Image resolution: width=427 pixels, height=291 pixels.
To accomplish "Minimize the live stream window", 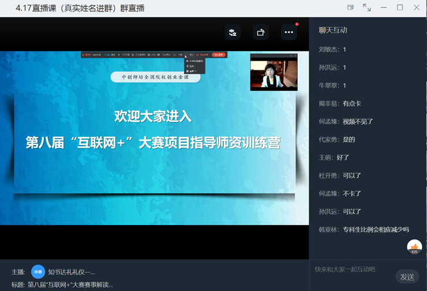I will tap(384, 8).
